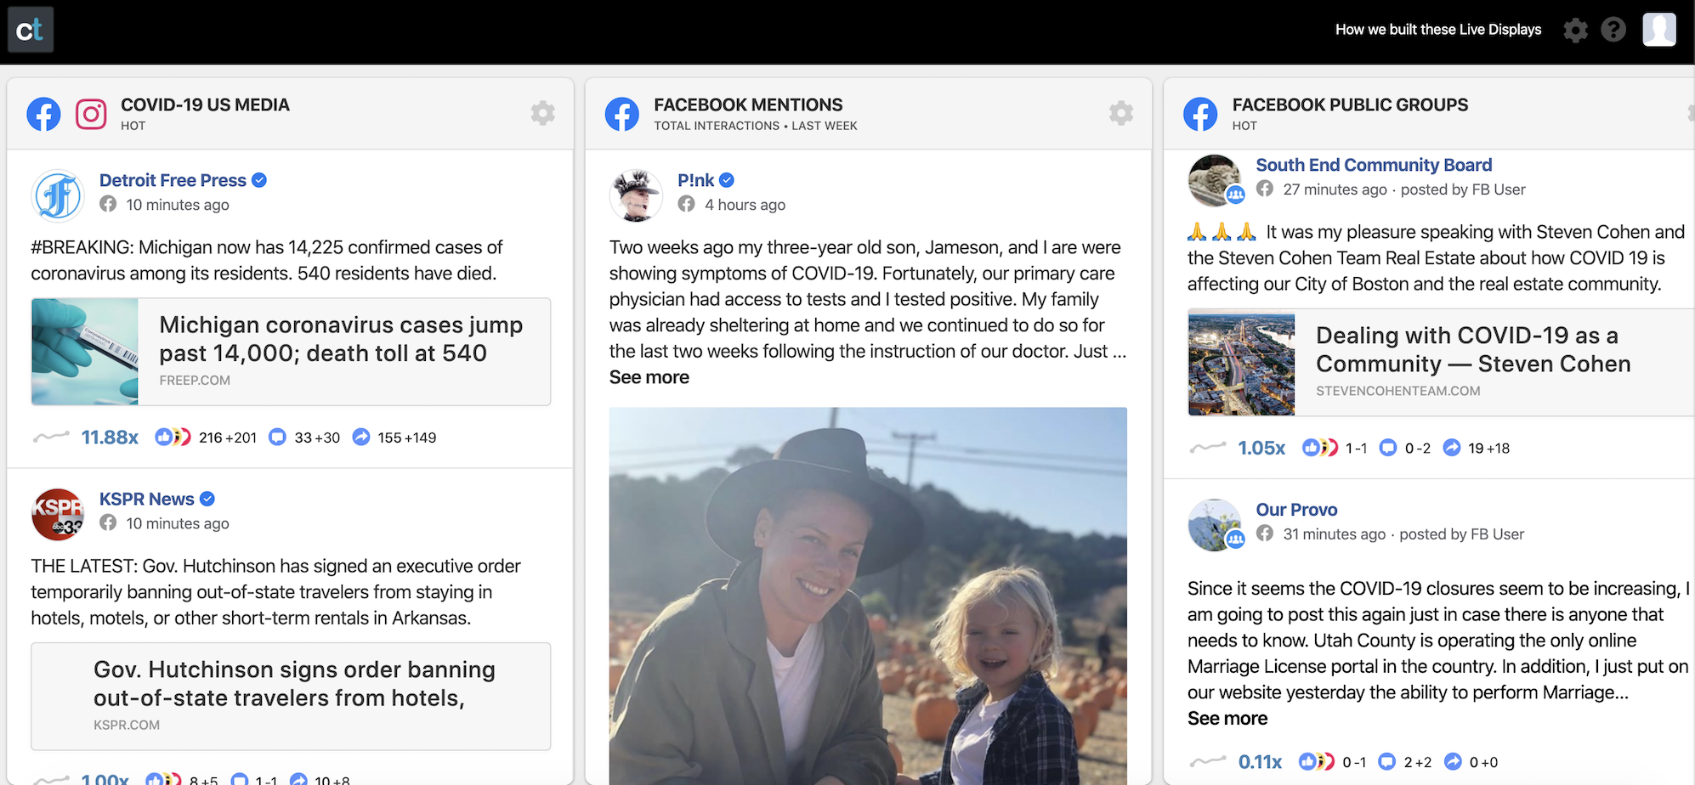Click the verified badge next to KSPR News
The image size is (1695, 785).
click(208, 499)
